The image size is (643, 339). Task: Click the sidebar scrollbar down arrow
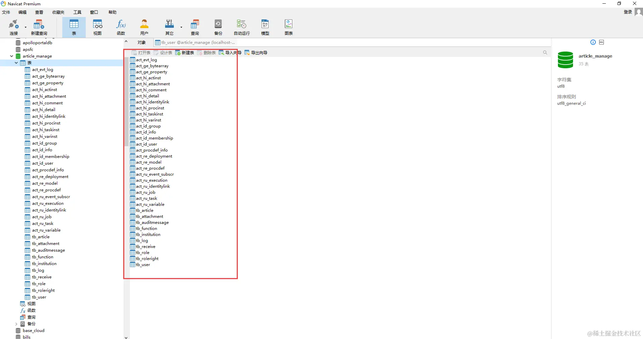126,337
